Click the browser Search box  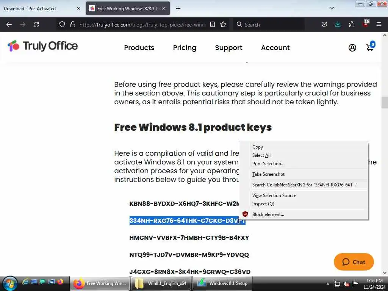[269, 25]
